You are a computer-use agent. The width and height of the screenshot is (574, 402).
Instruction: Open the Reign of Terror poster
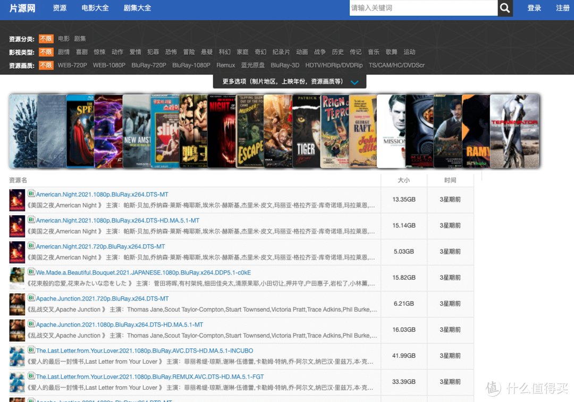coord(335,131)
